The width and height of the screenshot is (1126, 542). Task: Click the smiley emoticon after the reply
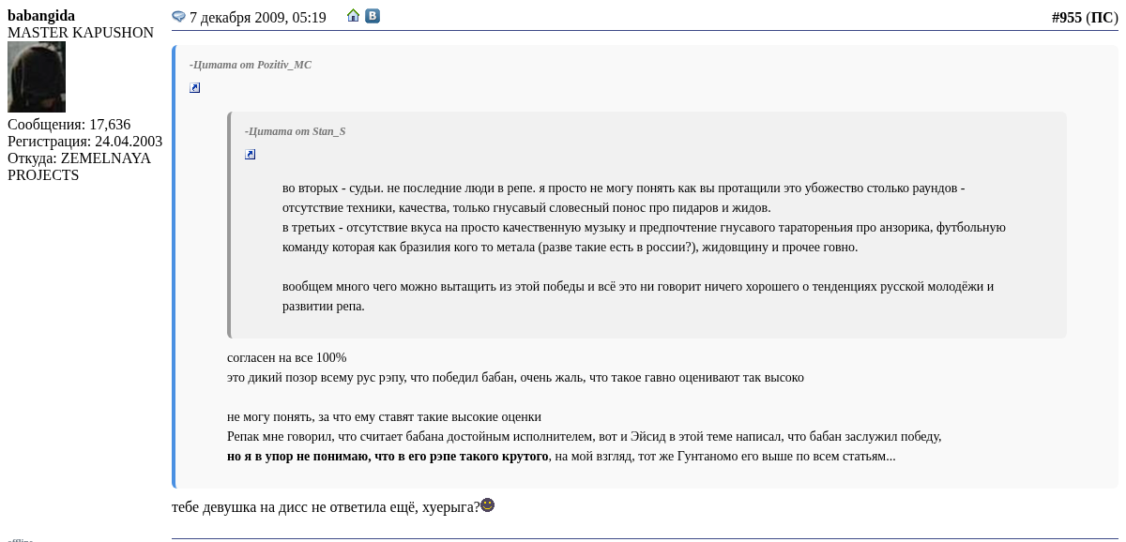tap(487, 505)
